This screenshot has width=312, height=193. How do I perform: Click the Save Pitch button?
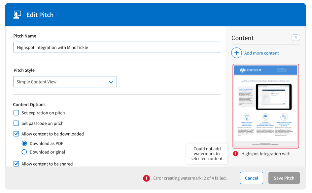coord(284,178)
